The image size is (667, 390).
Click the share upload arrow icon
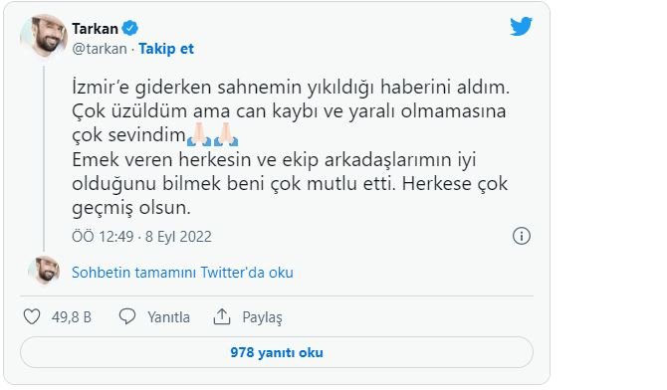pos(222,316)
